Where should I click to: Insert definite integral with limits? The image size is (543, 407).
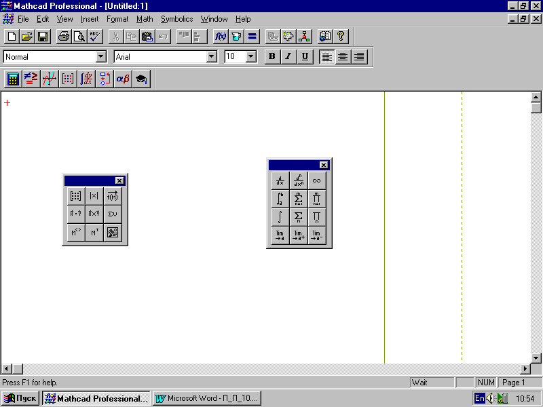280,199
